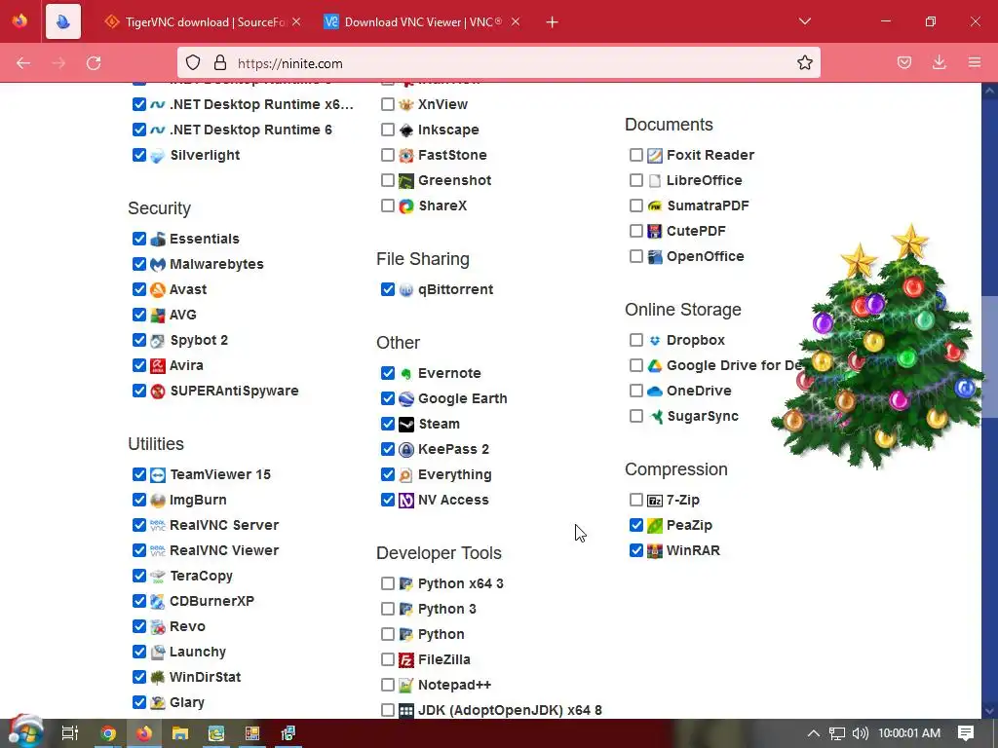The height and width of the screenshot is (748, 998).
Task: Open a new browser tab
Action: (x=552, y=22)
